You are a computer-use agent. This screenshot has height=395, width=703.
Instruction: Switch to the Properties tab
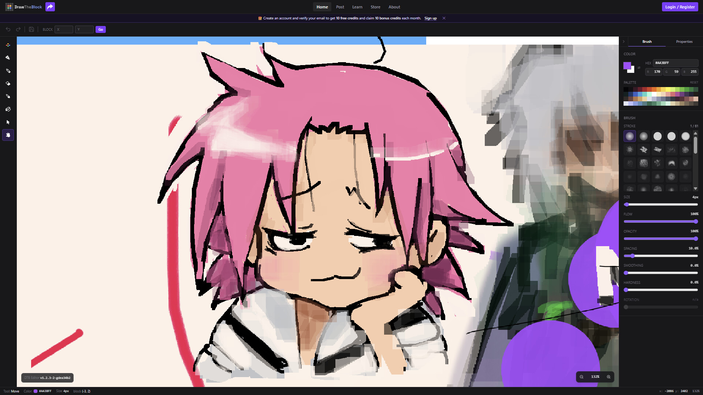684,42
